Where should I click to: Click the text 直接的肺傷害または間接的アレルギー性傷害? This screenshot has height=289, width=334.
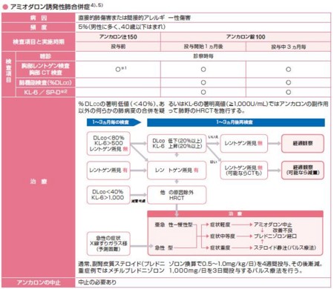click(134, 18)
